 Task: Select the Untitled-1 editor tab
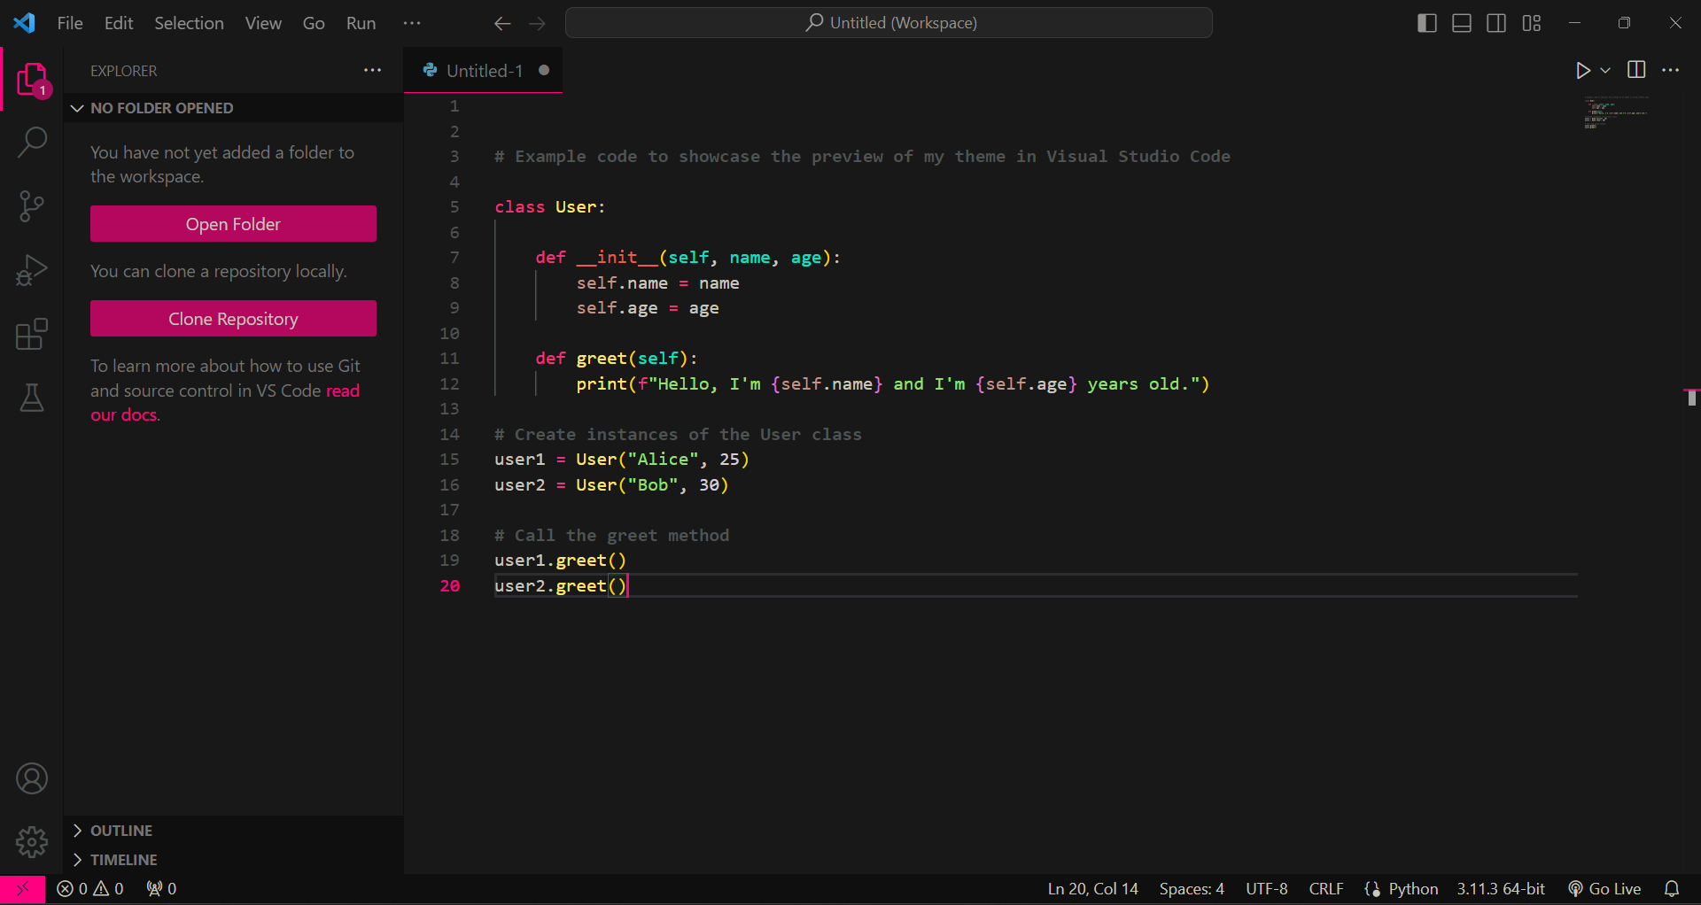(484, 71)
